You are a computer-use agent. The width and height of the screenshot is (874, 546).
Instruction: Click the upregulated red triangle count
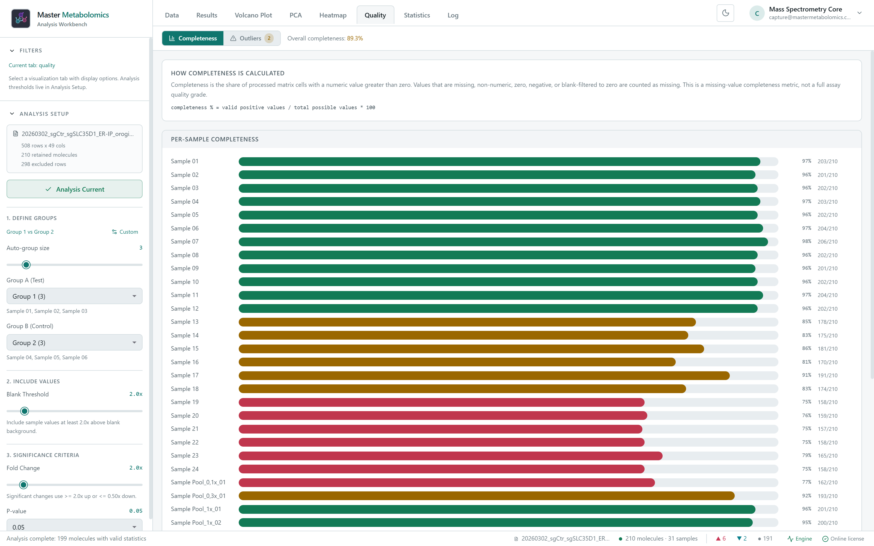pos(721,538)
